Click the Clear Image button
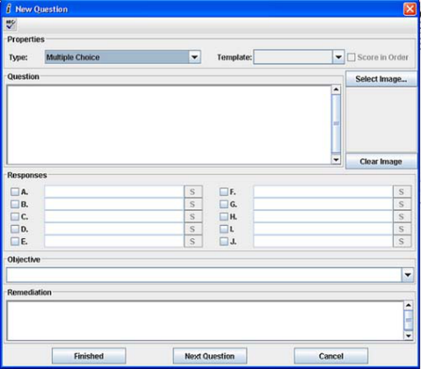 click(381, 162)
